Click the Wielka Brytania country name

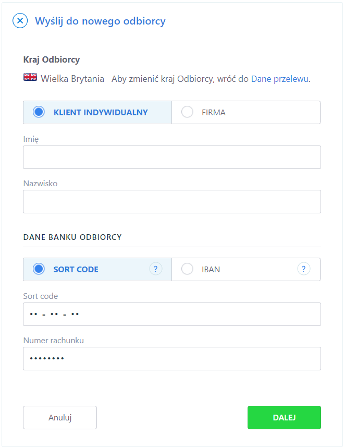pyautogui.click(x=72, y=79)
